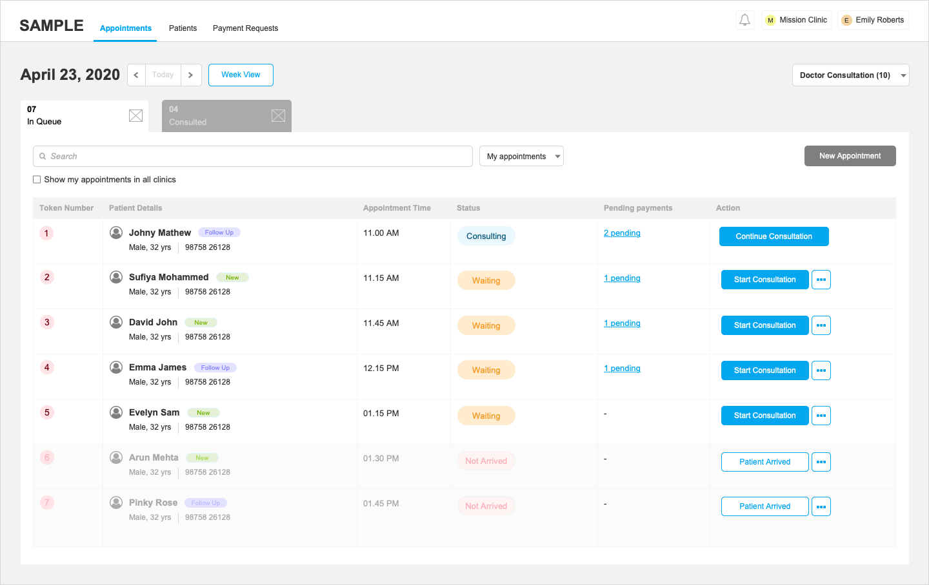Open the My appointments filter dropdown
The width and height of the screenshot is (929, 585).
point(521,157)
